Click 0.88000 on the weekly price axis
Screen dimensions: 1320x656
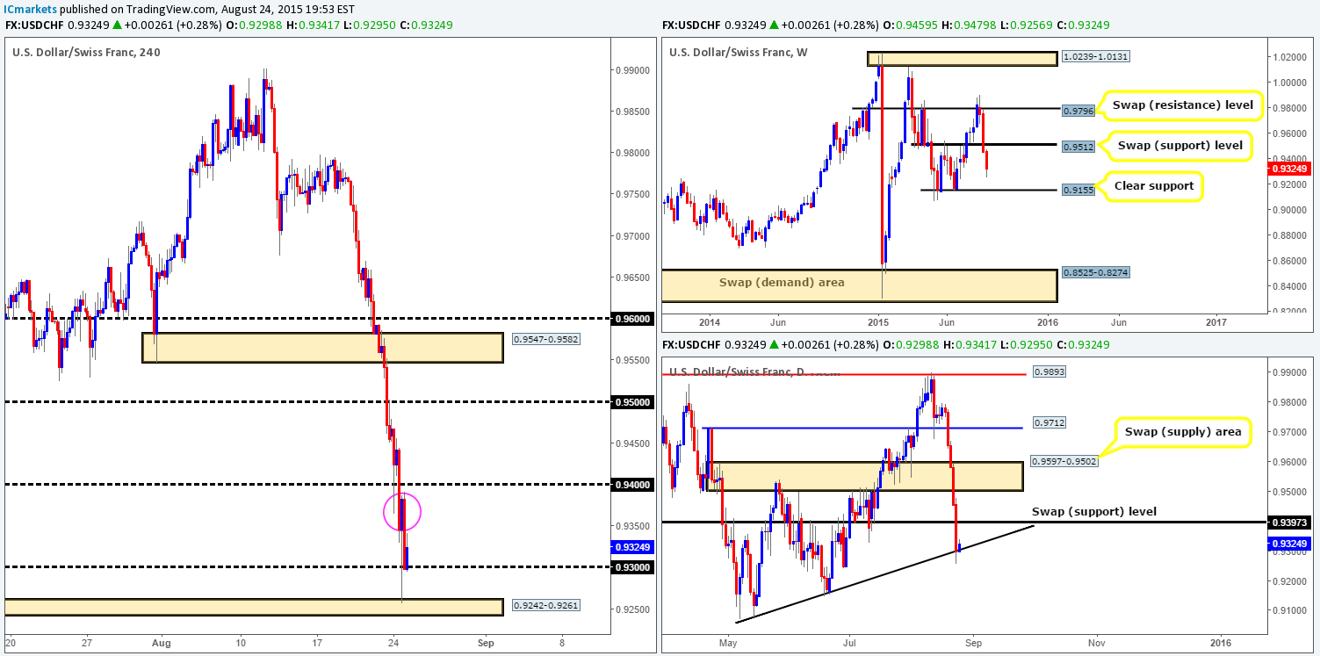(1288, 235)
